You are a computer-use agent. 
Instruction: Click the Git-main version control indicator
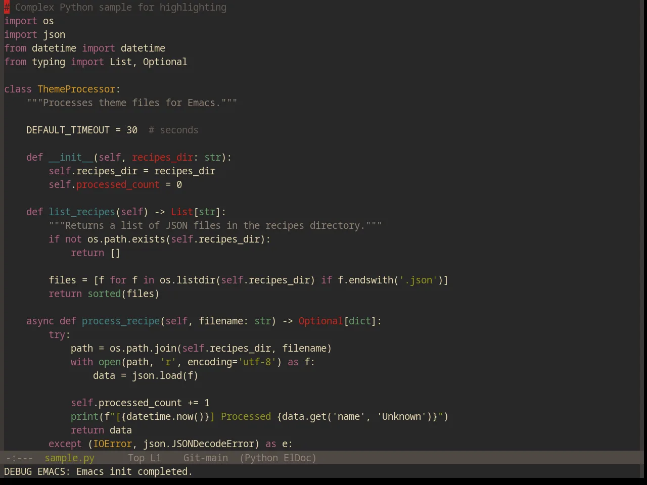[x=205, y=458]
